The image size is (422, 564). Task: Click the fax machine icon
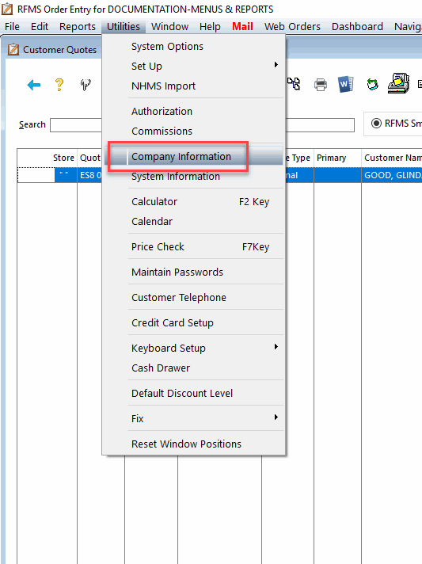pyautogui.click(x=398, y=83)
